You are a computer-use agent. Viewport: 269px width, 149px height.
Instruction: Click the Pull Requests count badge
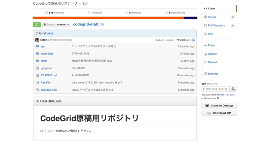click(x=233, y=25)
